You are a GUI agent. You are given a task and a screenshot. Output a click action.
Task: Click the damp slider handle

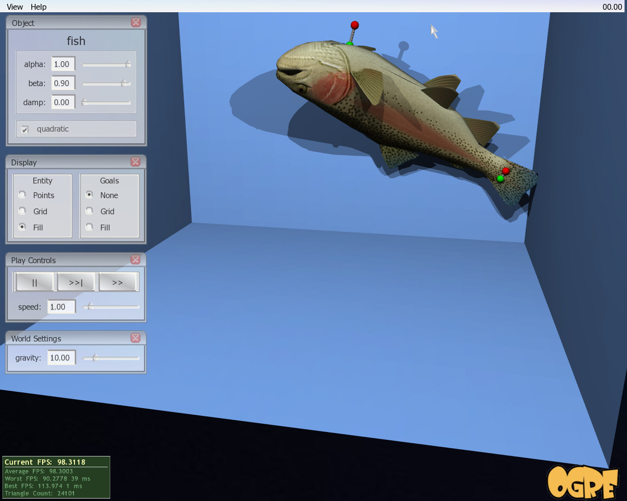[x=85, y=102]
